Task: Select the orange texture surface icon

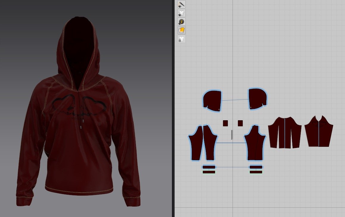Action: point(181,30)
